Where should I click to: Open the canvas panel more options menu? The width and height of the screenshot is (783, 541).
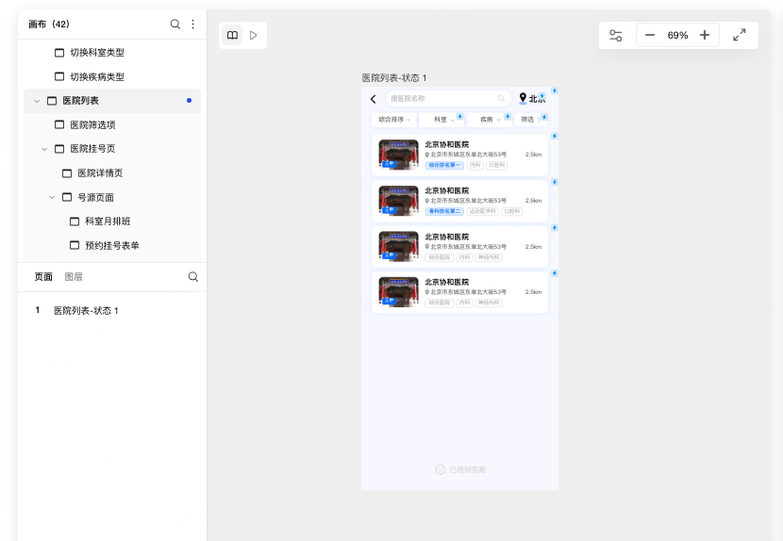(193, 24)
